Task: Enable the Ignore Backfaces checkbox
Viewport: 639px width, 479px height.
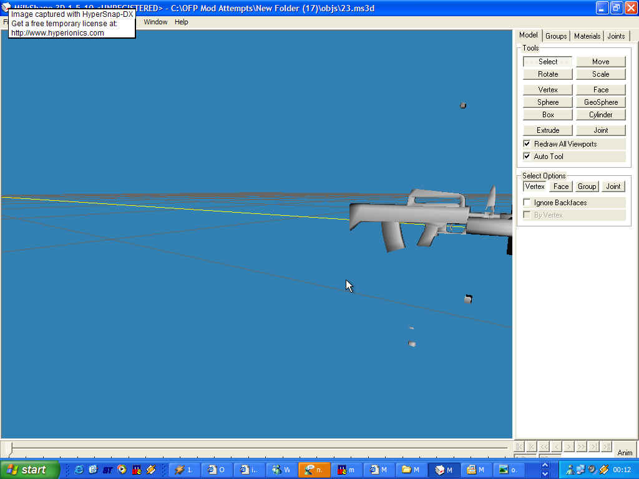Action: pos(527,203)
